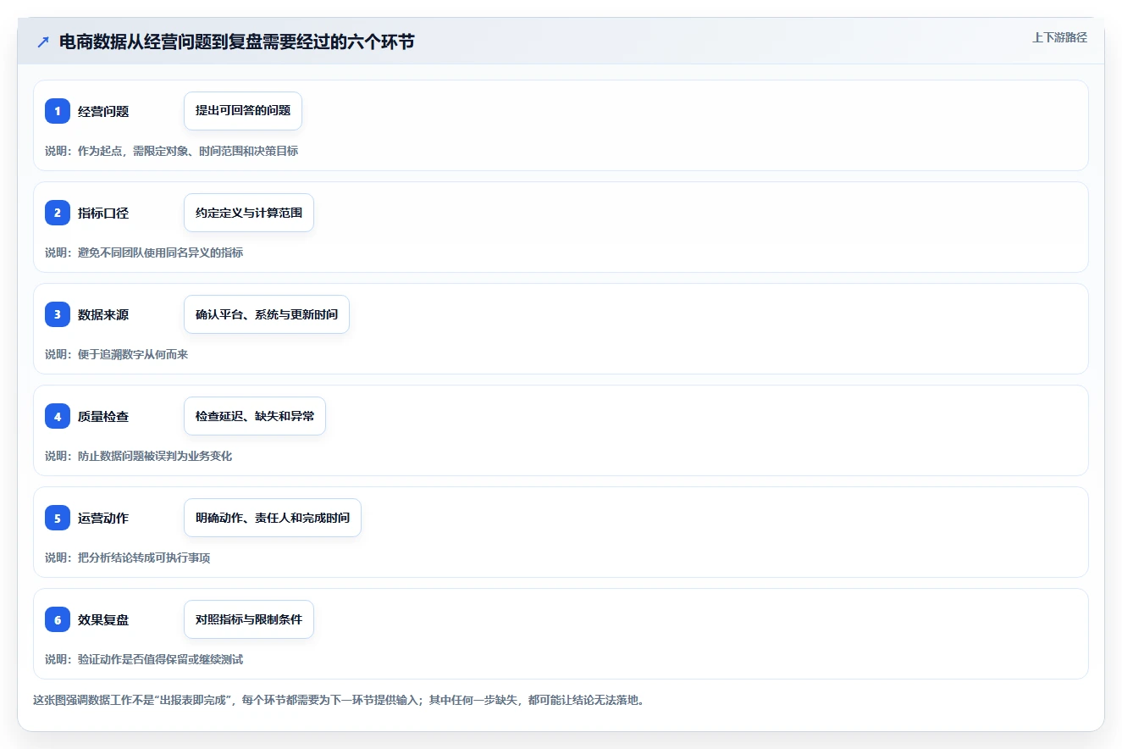Click the step 3 number badge
1122x749 pixels.
coord(58,314)
